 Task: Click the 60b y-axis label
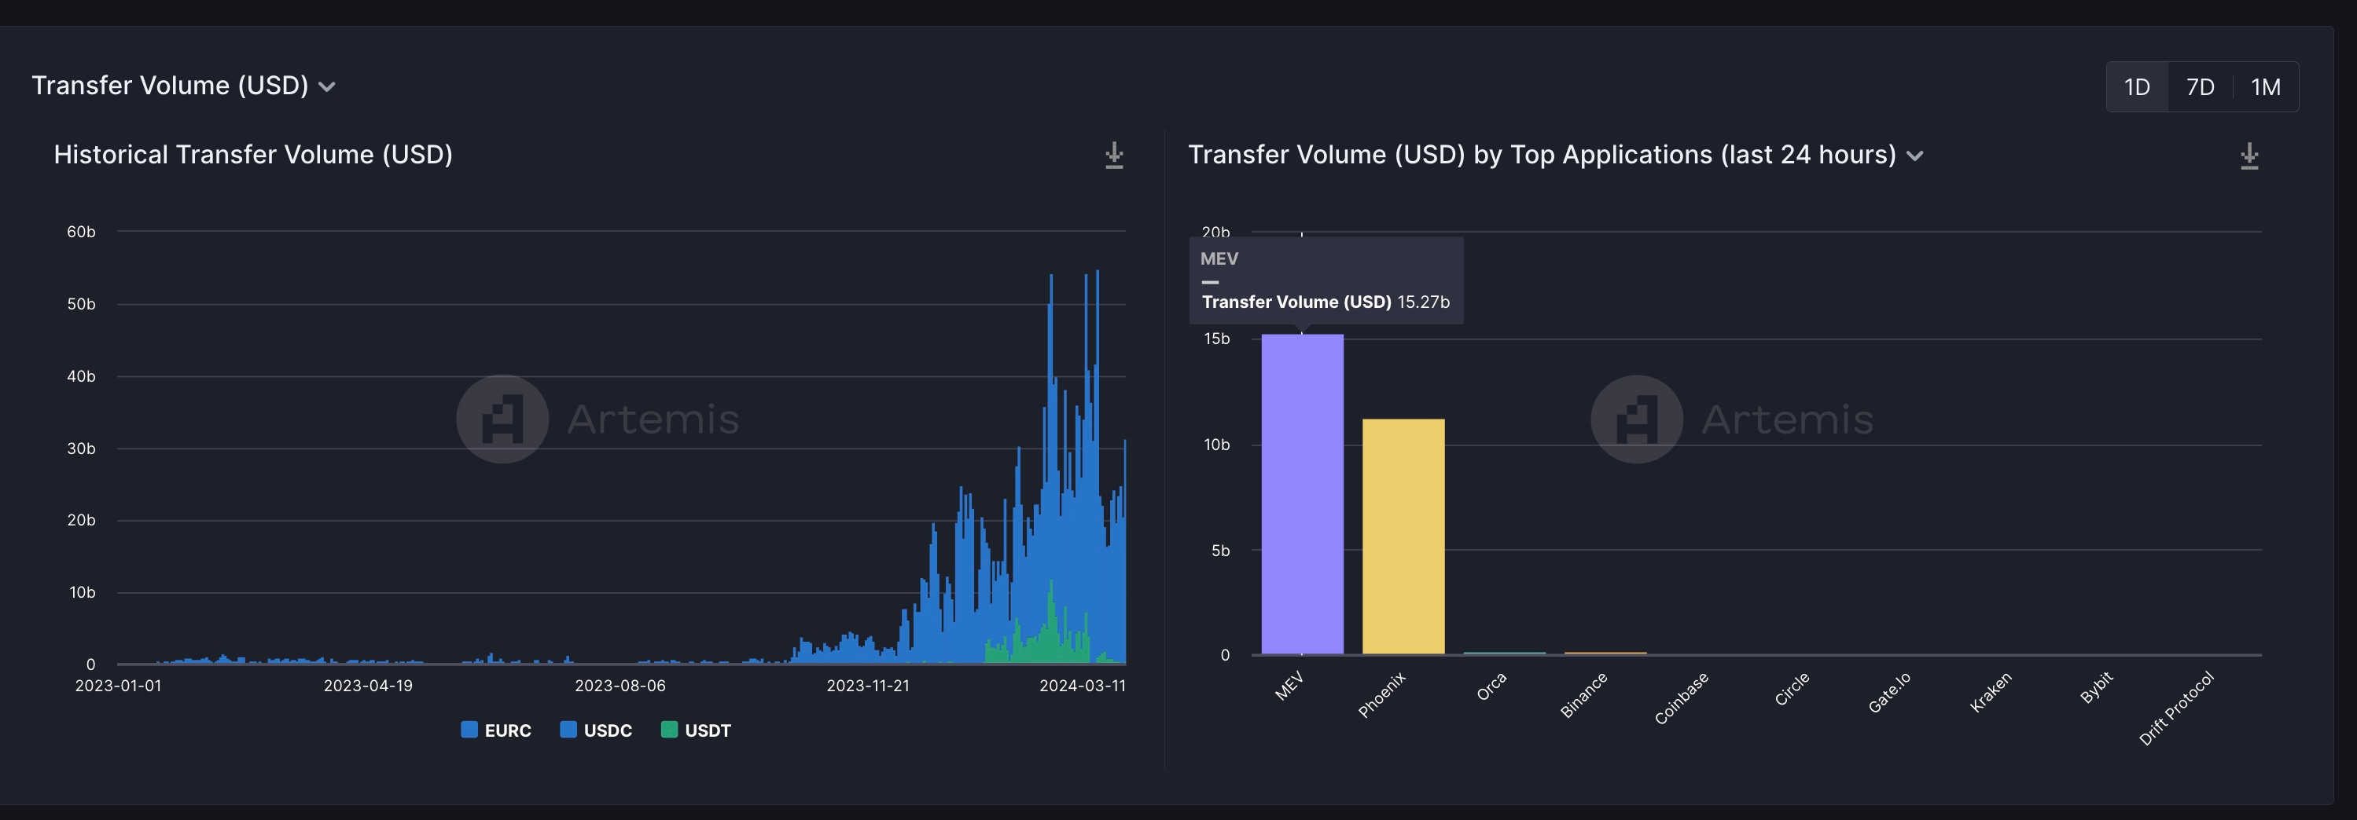(80, 232)
